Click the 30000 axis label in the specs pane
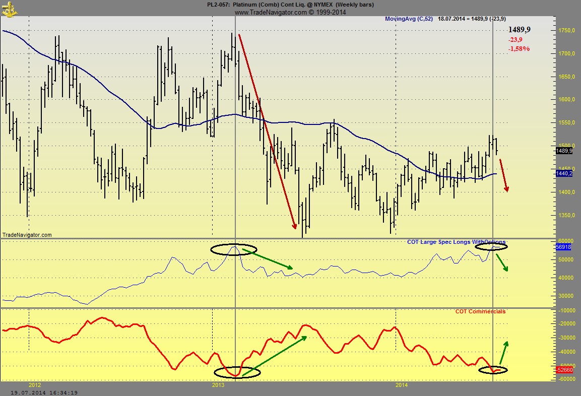This screenshot has height=396, width=581. coord(566,296)
